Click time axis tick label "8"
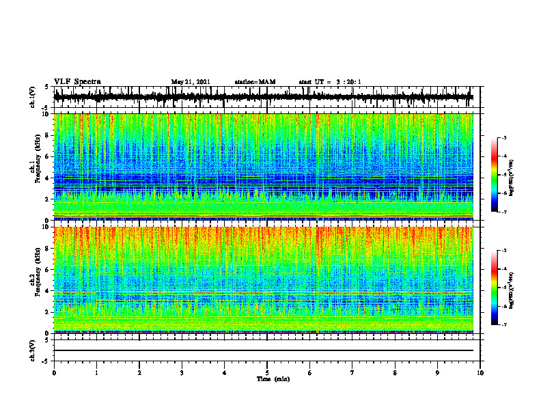The width and height of the screenshot is (541, 418). (395, 373)
